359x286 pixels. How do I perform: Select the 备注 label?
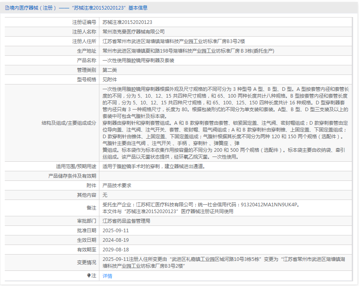coord(91,208)
